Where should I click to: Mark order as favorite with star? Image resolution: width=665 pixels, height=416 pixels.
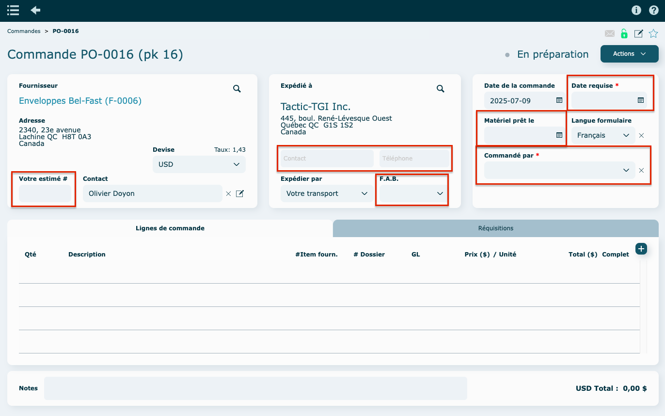653,33
